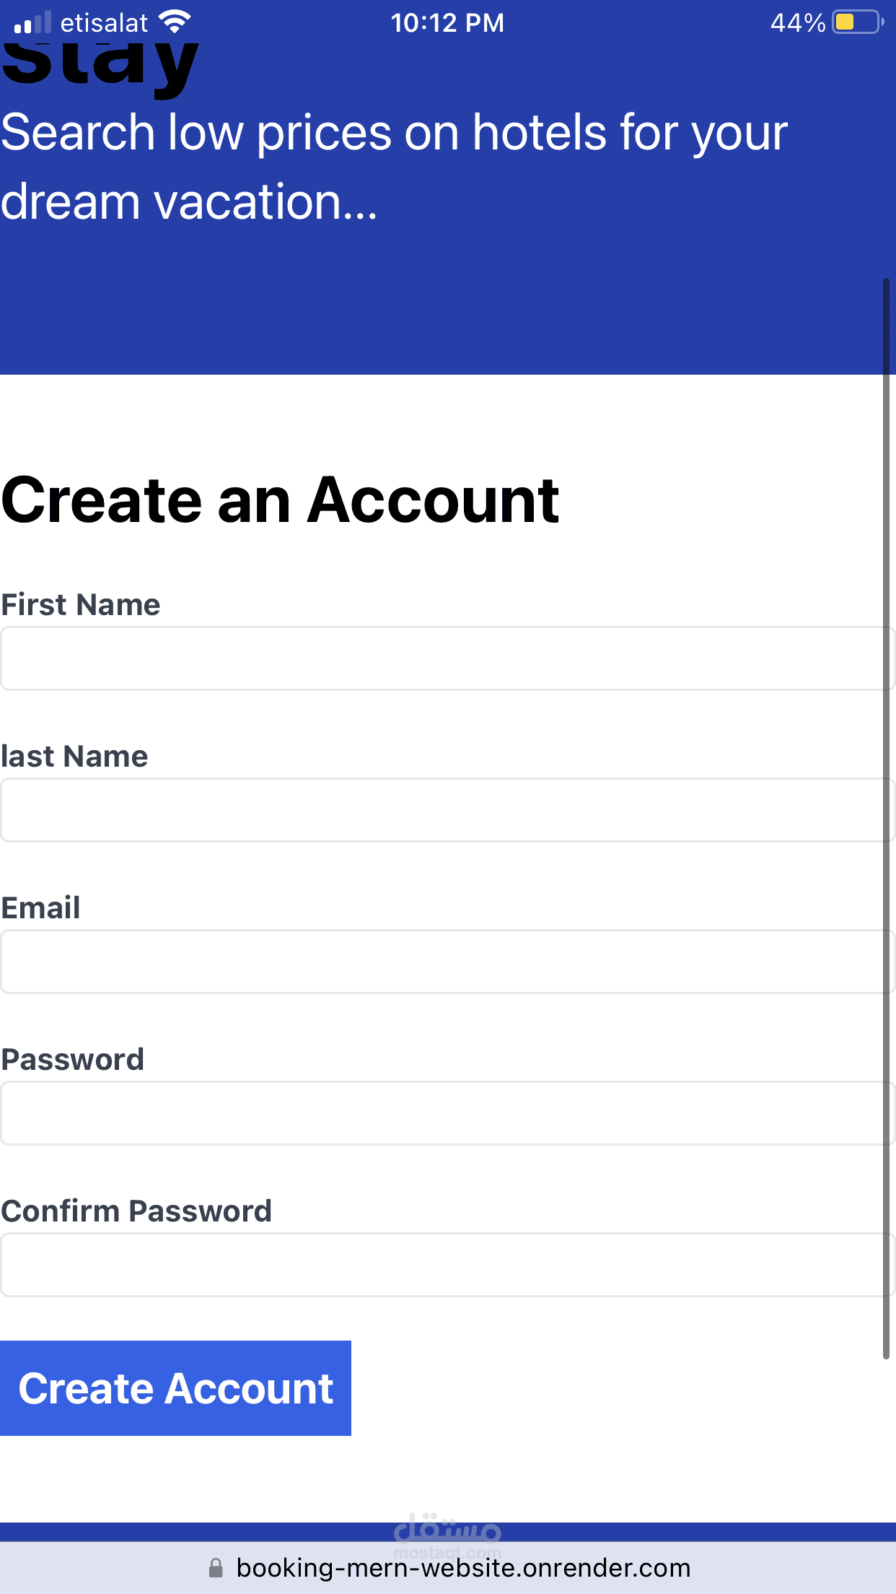Select the Create an Account heading

281,500
